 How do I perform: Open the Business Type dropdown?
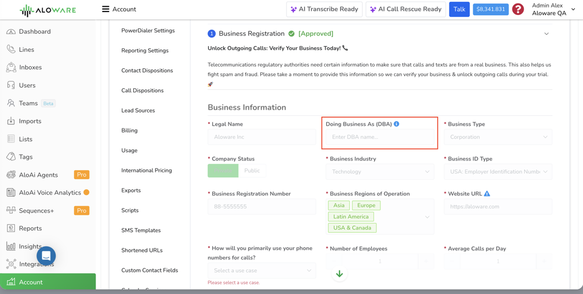click(498, 137)
